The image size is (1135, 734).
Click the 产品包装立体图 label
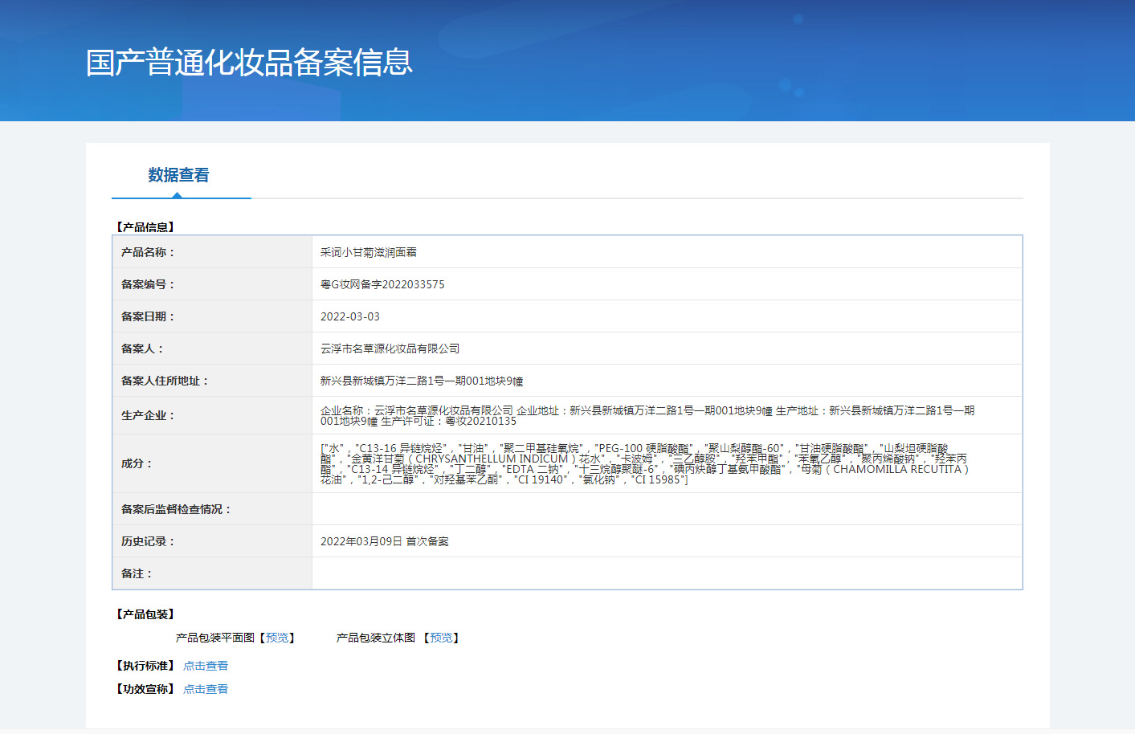(376, 638)
